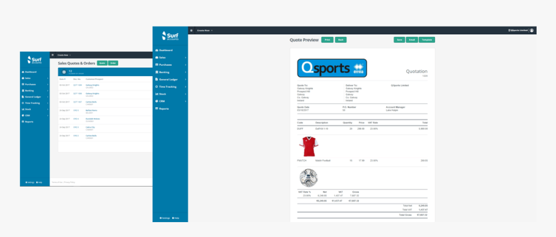This screenshot has height=237, width=556.
Task: Click Stock chart icon in Quote Preview window
Action: click(156, 94)
